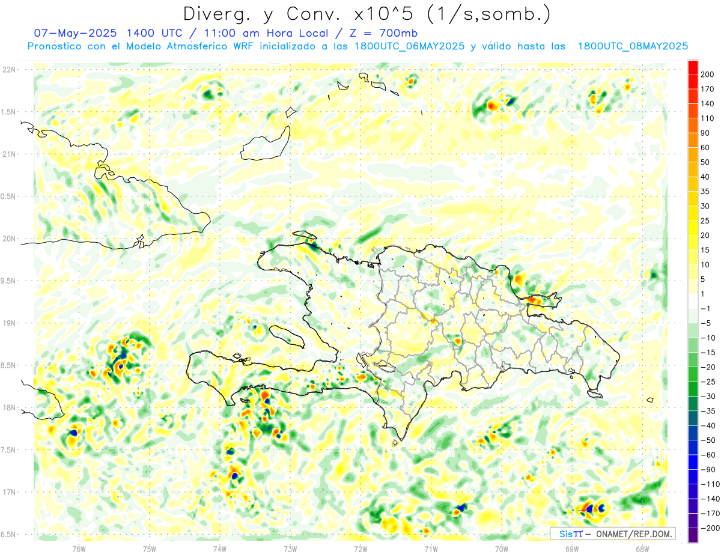Image resolution: width=721 pixels, height=557 pixels.
Task: Click colorbar label -60
Action: coord(708,455)
